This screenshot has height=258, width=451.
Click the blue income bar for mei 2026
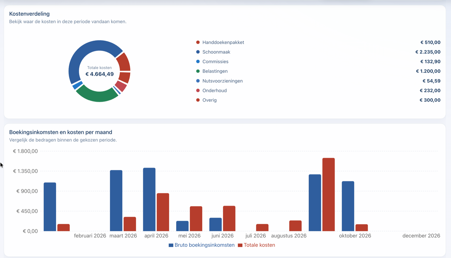tap(182, 226)
